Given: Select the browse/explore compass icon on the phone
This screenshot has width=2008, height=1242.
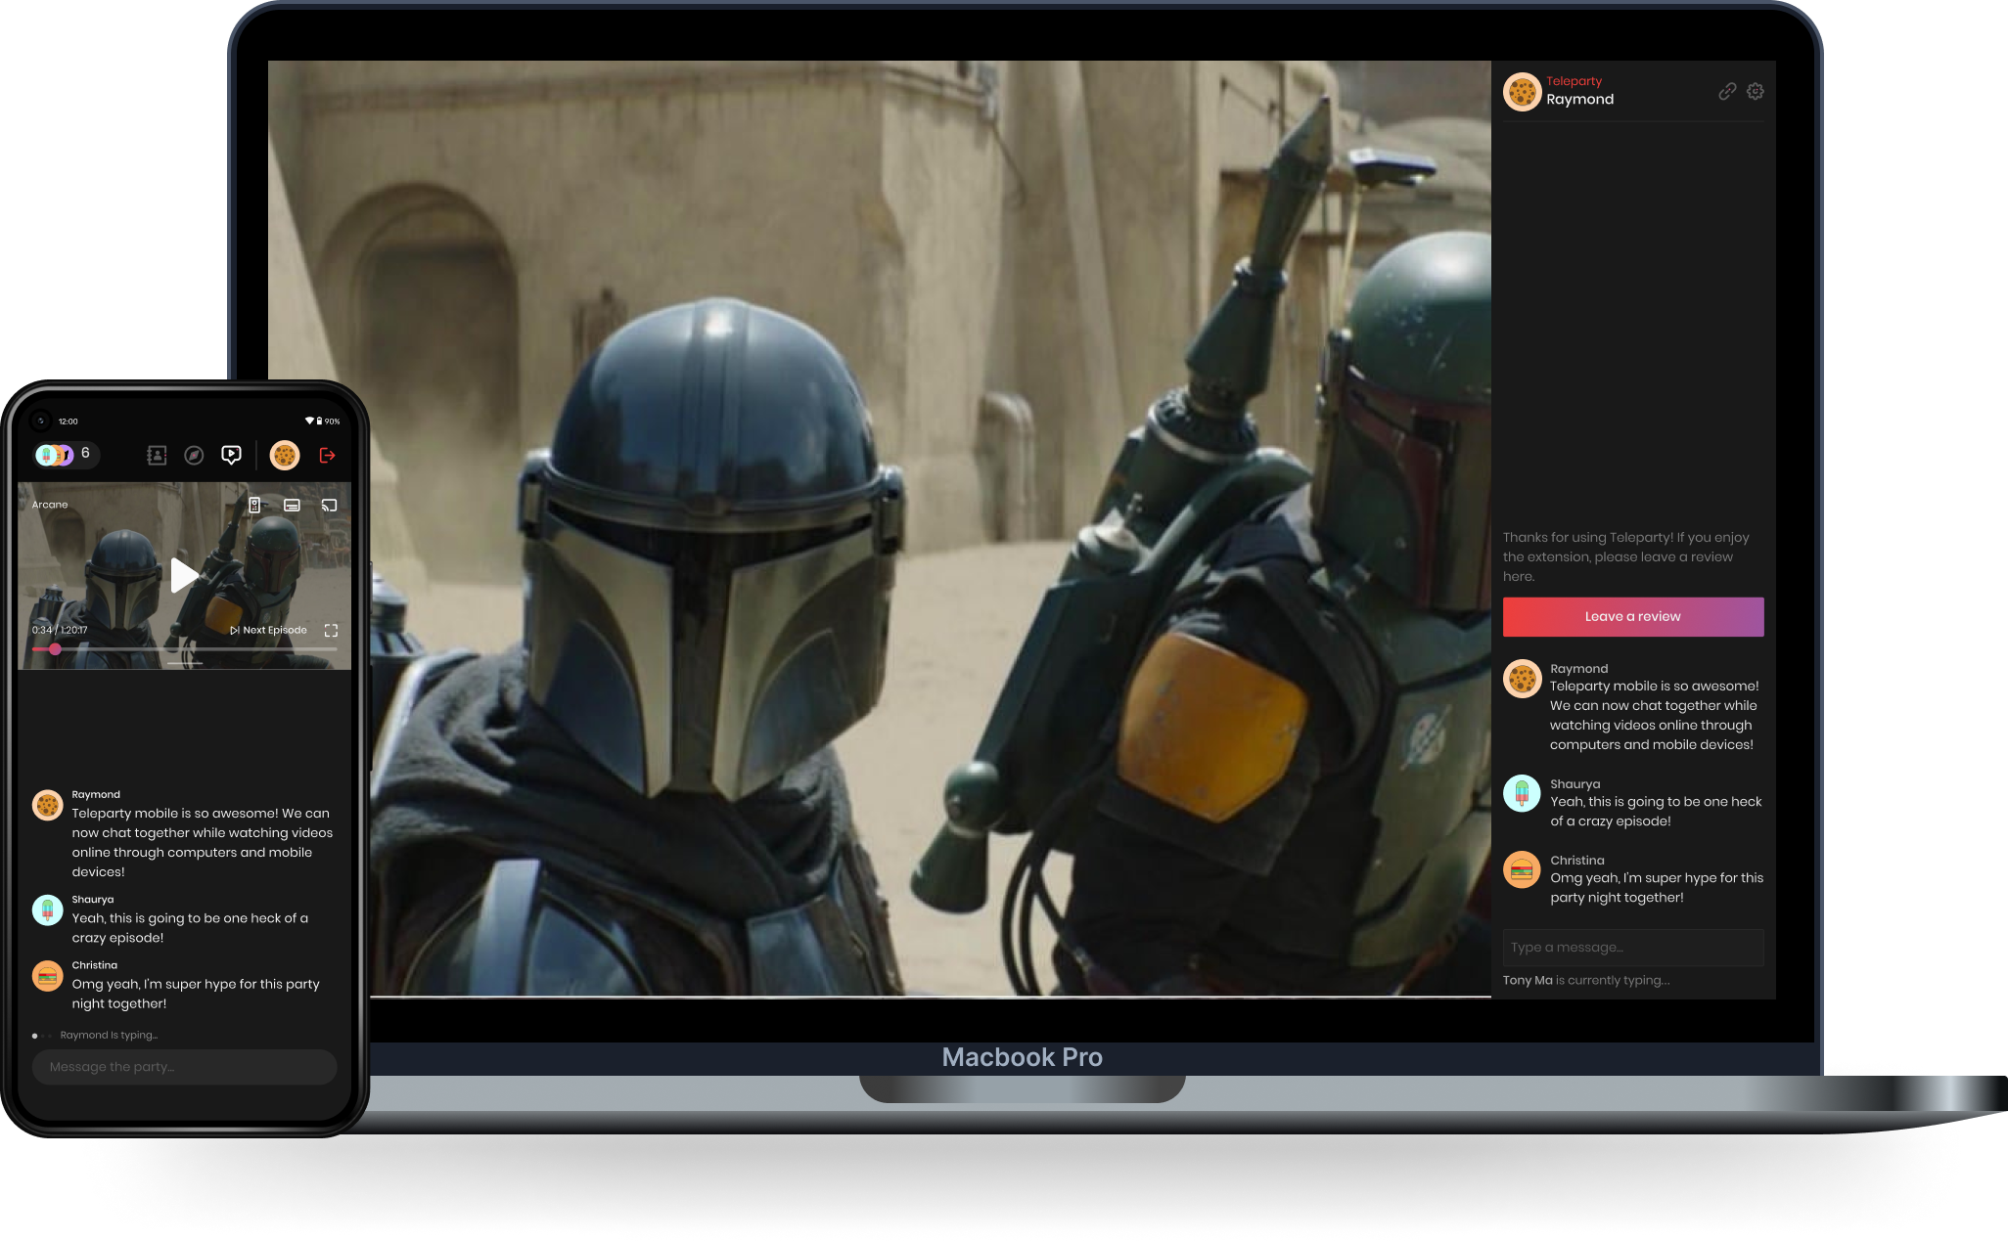Looking at the screenshot, I should click(193, 456).
